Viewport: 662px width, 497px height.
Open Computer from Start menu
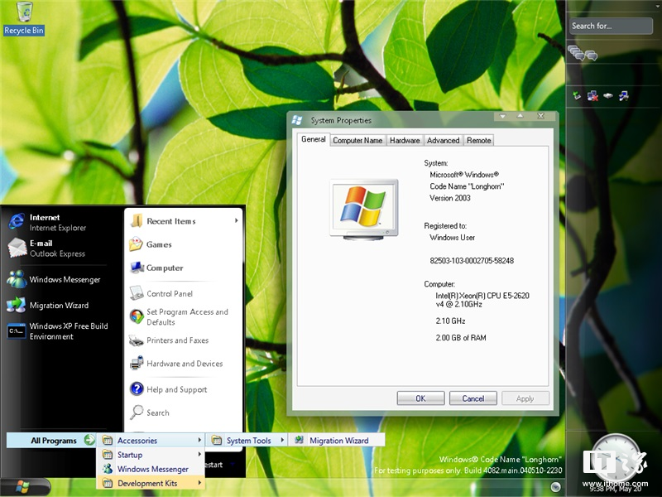(156, 268)
